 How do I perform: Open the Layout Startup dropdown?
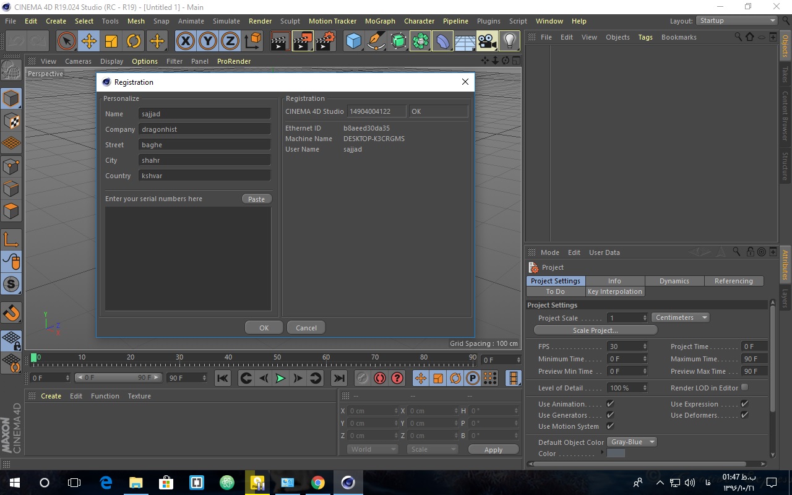(737, 20)
